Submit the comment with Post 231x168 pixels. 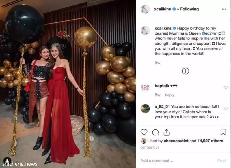(x=222, y=161)
